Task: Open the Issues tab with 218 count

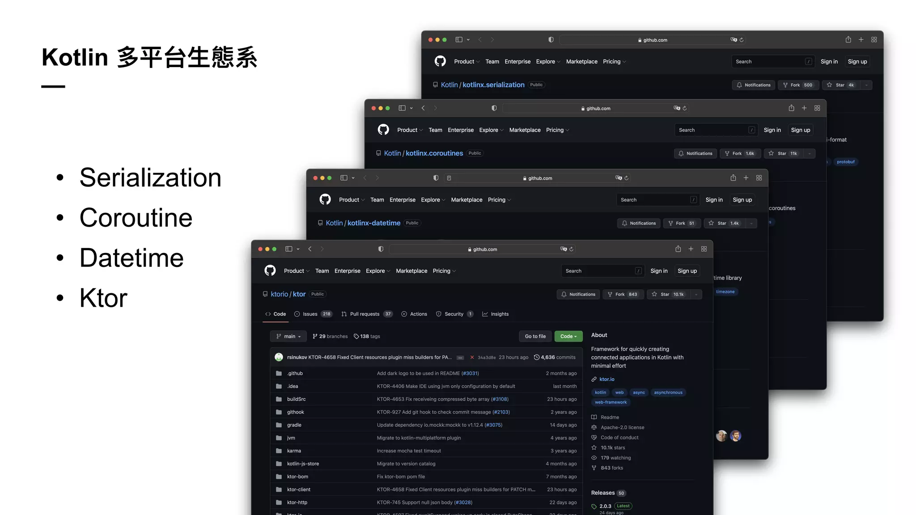Action: pyautogui.click(x=313, y=314)
